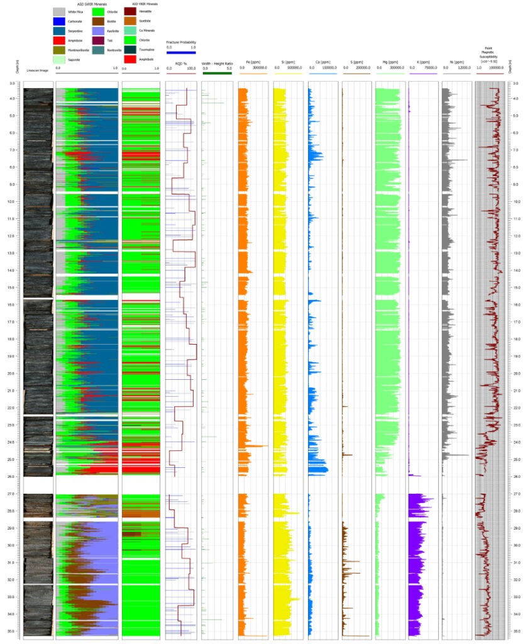This screenshot has width=528, height=644.
Task: Click the Biotite brown legend swatch
Action: pyautogui.click(x=98, y=21)
